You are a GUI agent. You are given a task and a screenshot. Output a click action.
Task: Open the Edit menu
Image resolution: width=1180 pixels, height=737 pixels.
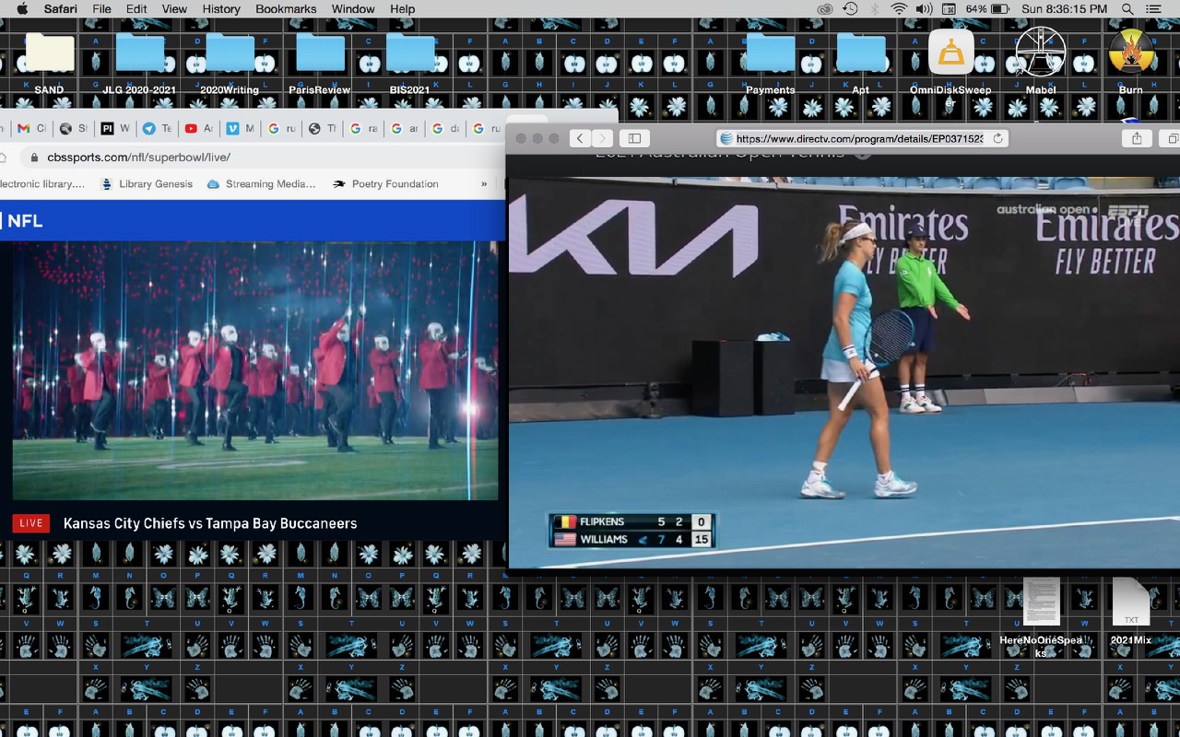pos(136,9)
